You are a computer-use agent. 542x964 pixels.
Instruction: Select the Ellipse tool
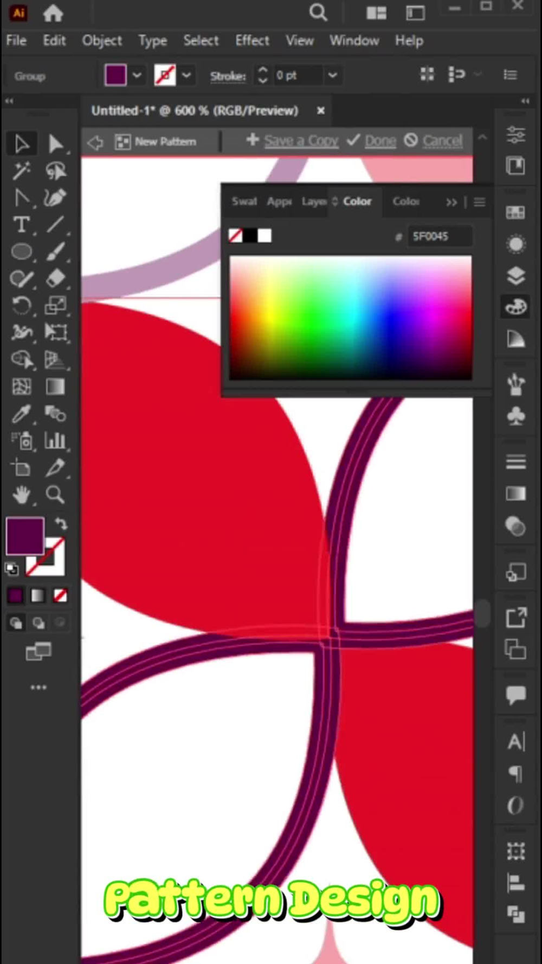tap(22, 252)
